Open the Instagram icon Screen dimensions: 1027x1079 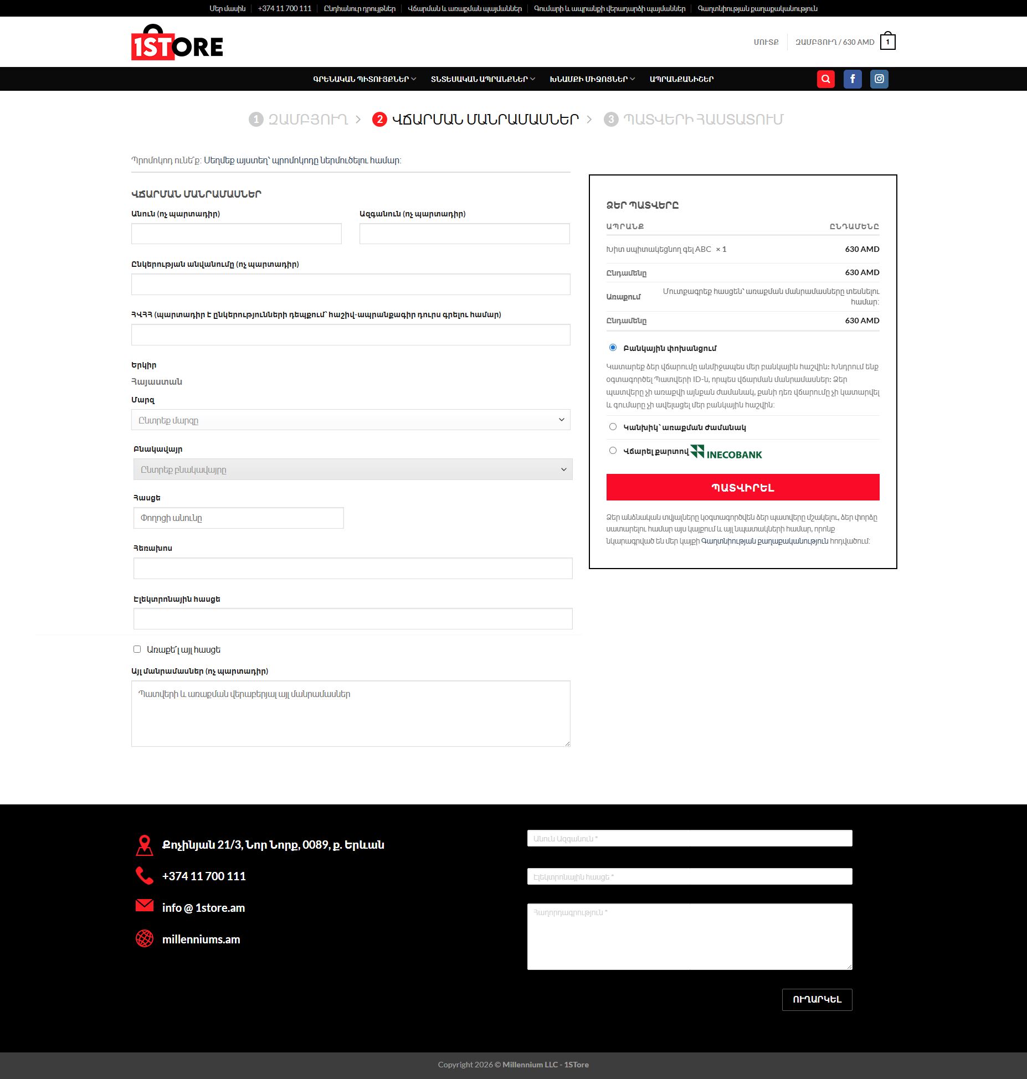coord(879,79)
